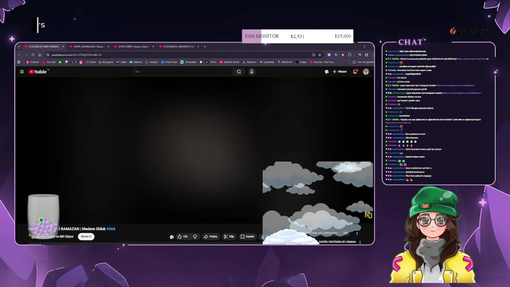Save the video with Kaydet

point(247,236)
